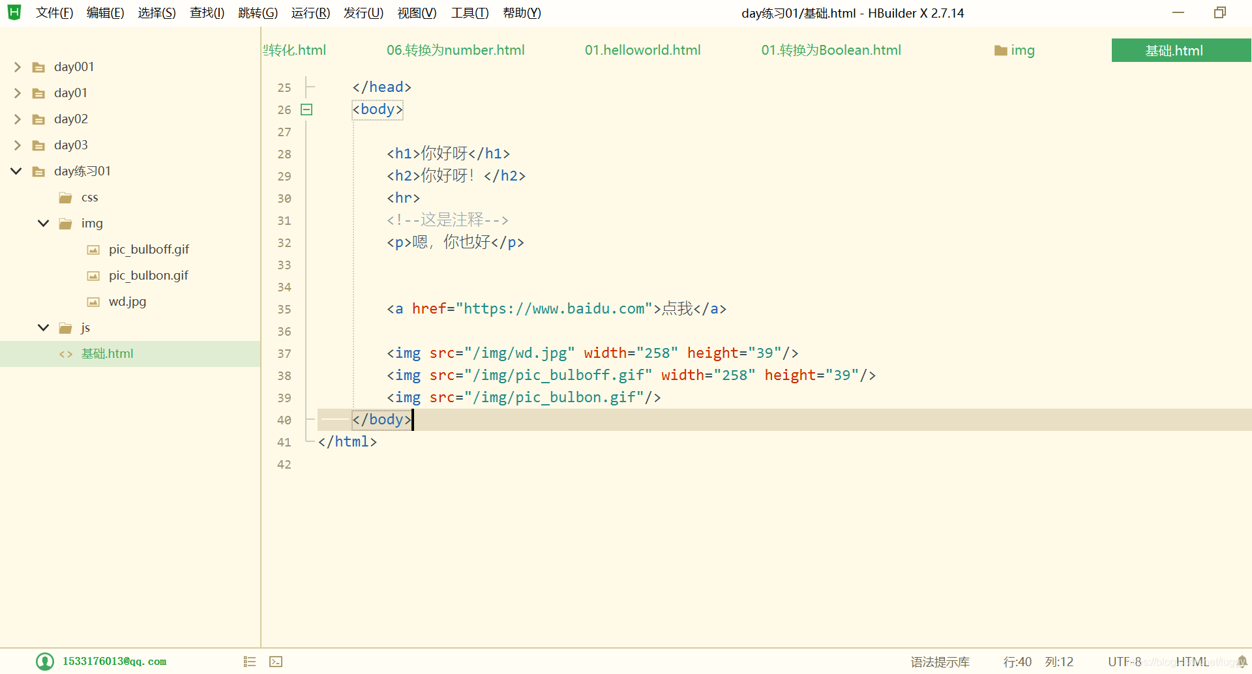
Task: Click the css folder icon
Action: click(65, 198)
